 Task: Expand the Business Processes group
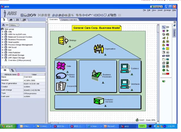pos(3,40)
